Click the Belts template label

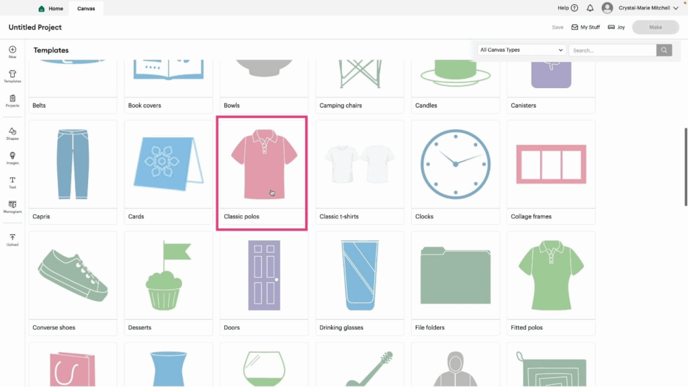(39, 105)
